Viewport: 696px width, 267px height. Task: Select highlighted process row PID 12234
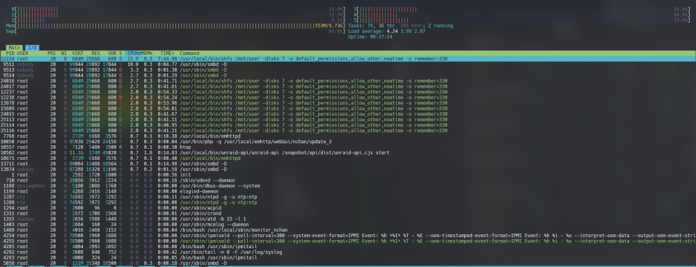pos(348,59)
